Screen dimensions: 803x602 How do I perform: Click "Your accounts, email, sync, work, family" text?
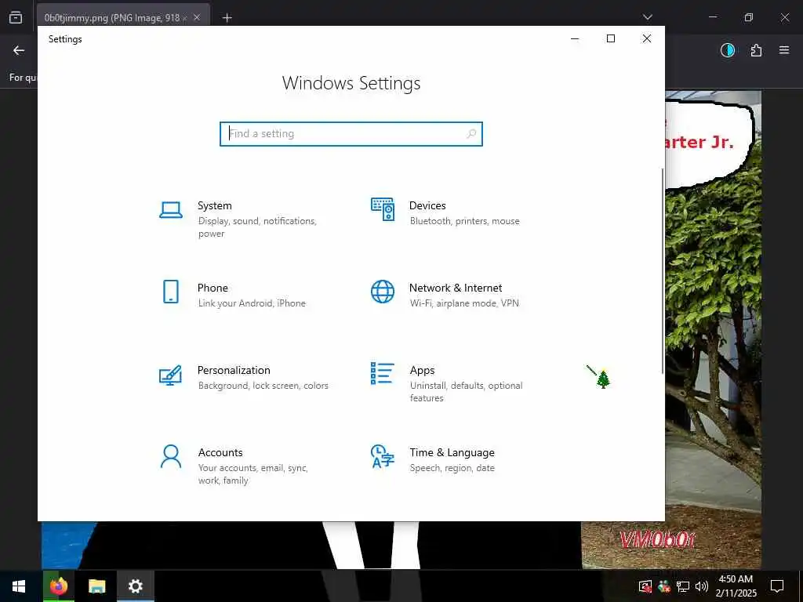point(253,474)
